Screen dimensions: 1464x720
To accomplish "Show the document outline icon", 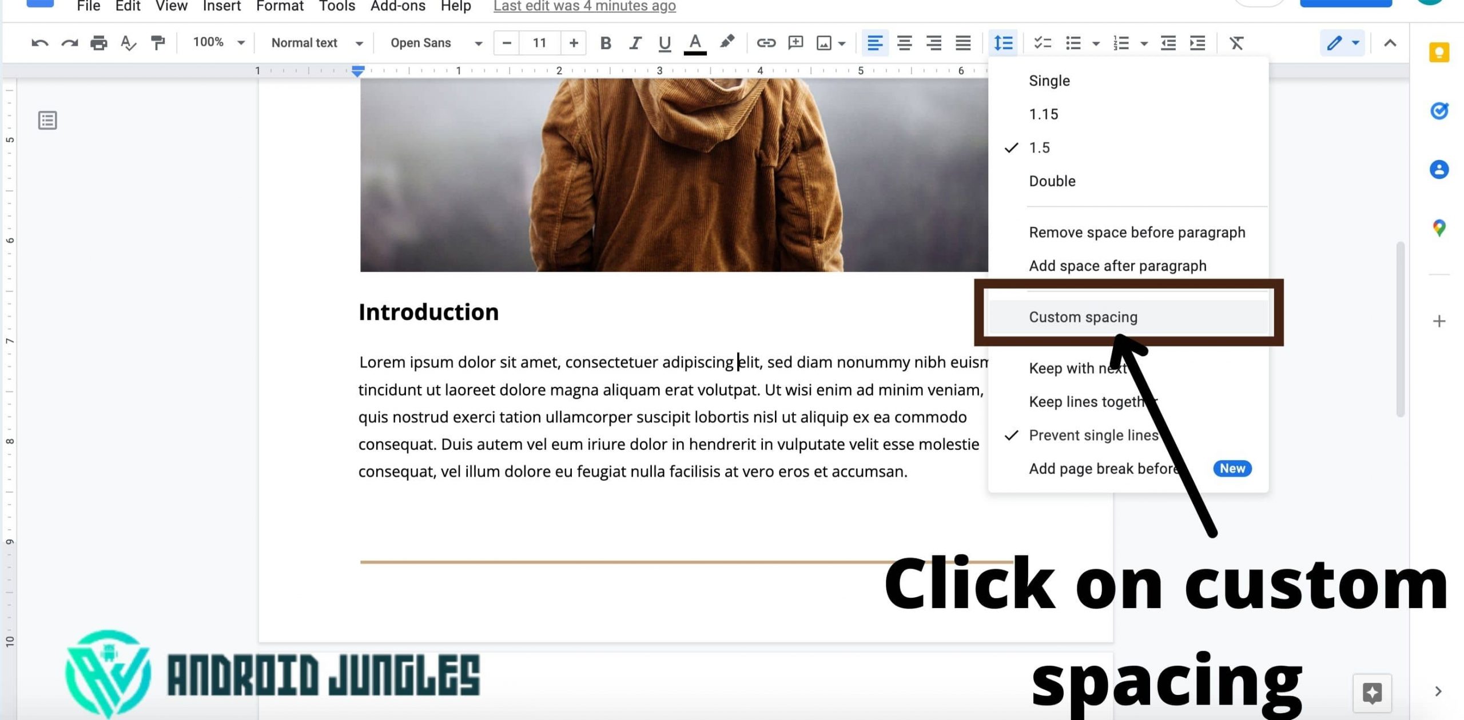I will point(47,121).
